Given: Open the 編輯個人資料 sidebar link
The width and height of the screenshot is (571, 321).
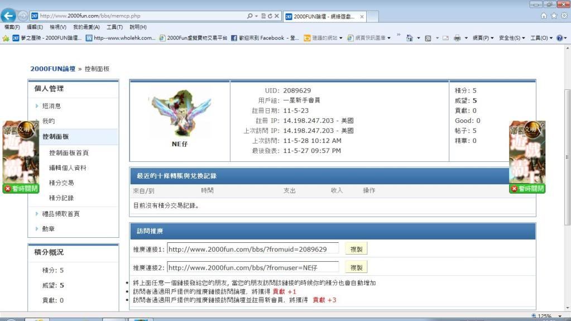Looking at the screenshot, I should [x=68, y=168].
